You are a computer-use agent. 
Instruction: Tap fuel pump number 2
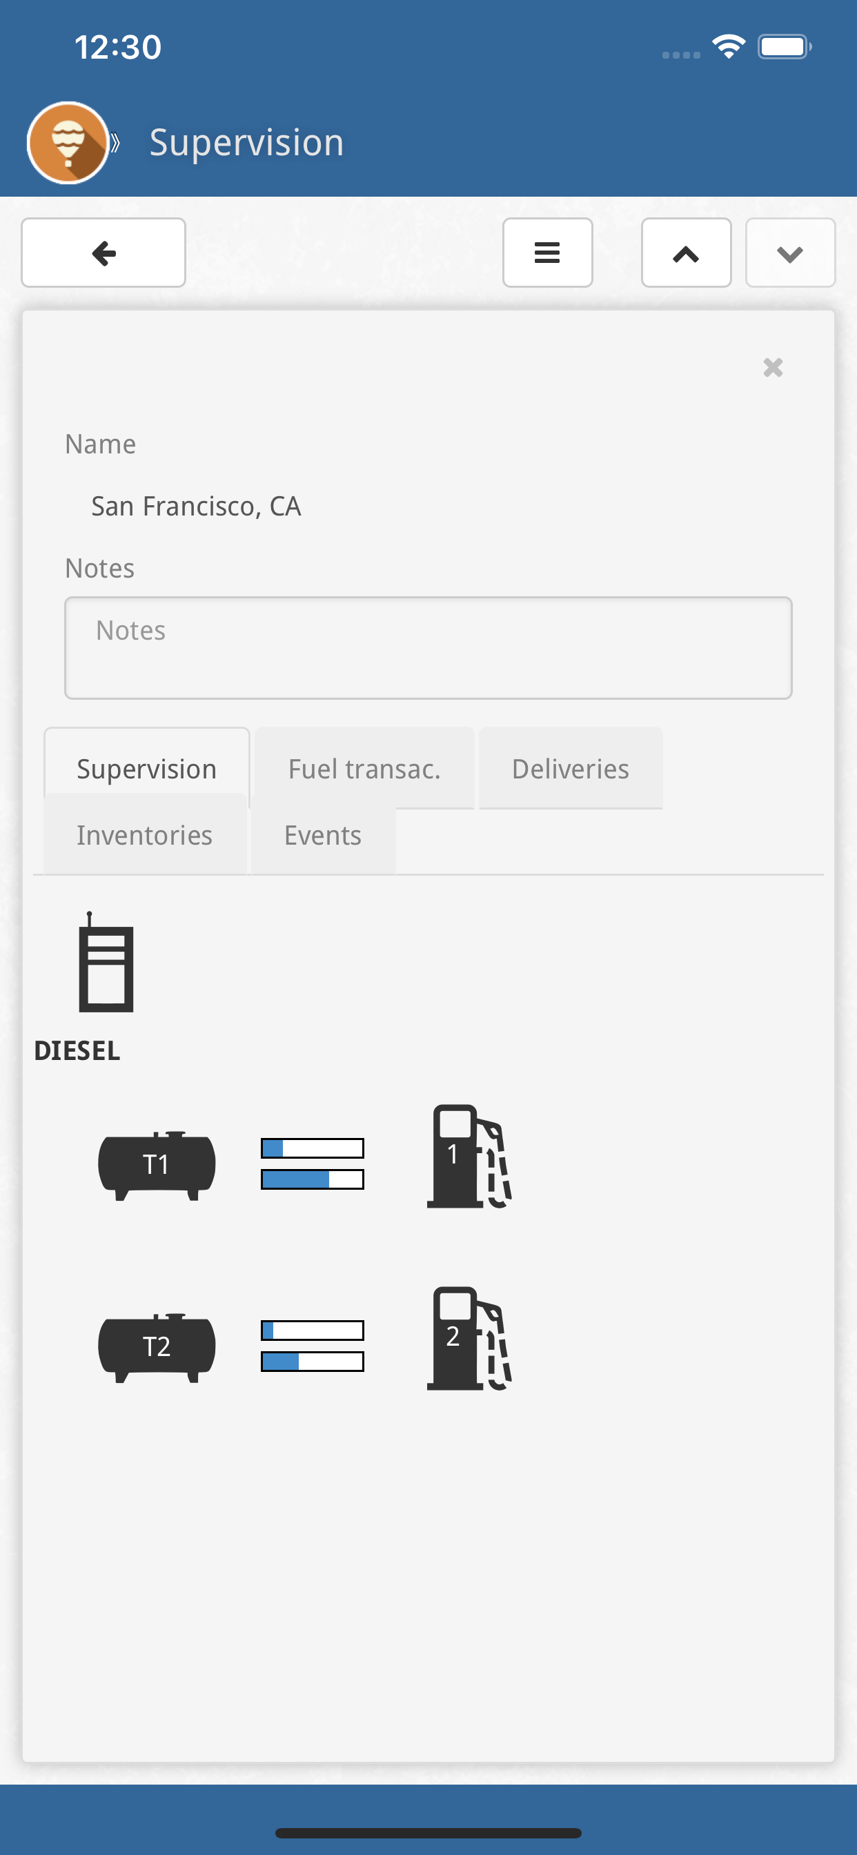click(x=469, y=1338)
